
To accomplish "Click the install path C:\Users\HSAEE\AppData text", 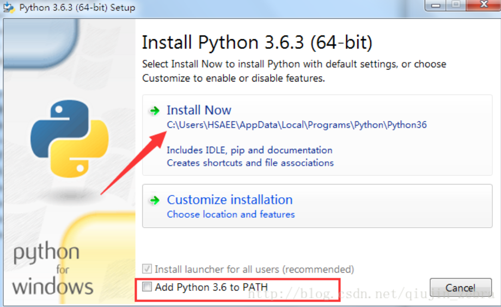I will (x=297, y=124).
